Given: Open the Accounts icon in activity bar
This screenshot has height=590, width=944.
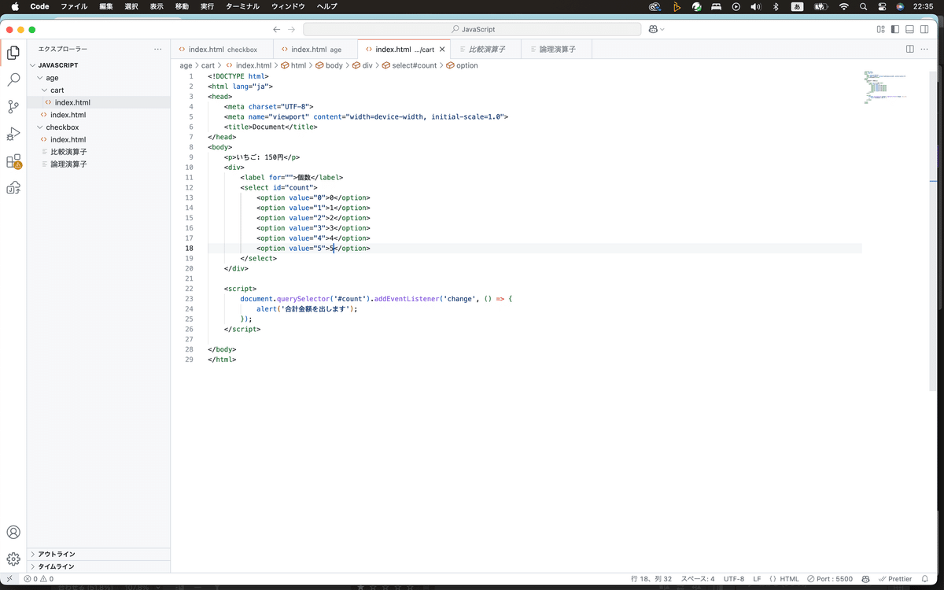Looking at the screenshot, I should 13,533.
